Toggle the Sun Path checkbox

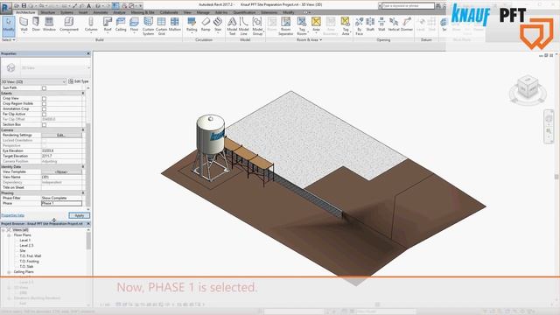[x=44, y=87]
